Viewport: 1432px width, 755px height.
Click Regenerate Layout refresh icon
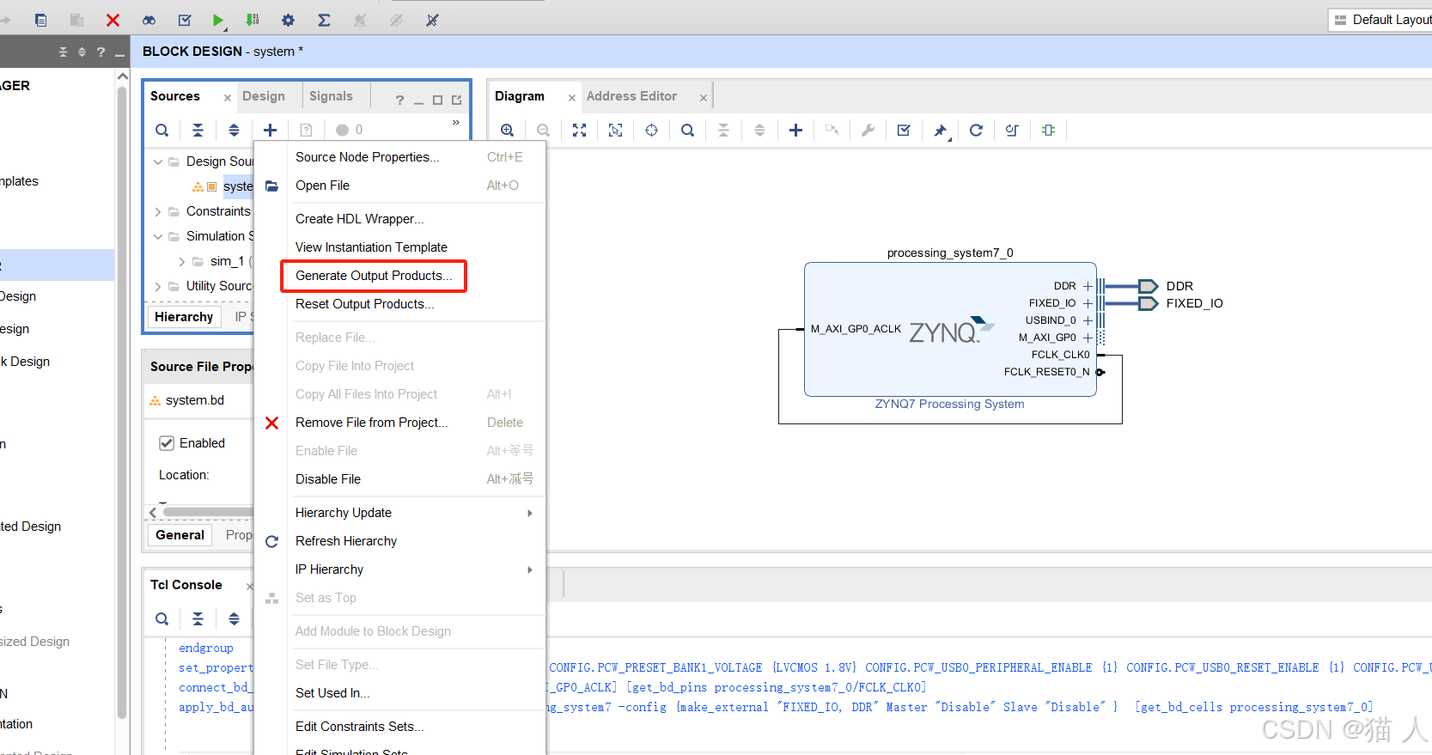coord(976,130)
